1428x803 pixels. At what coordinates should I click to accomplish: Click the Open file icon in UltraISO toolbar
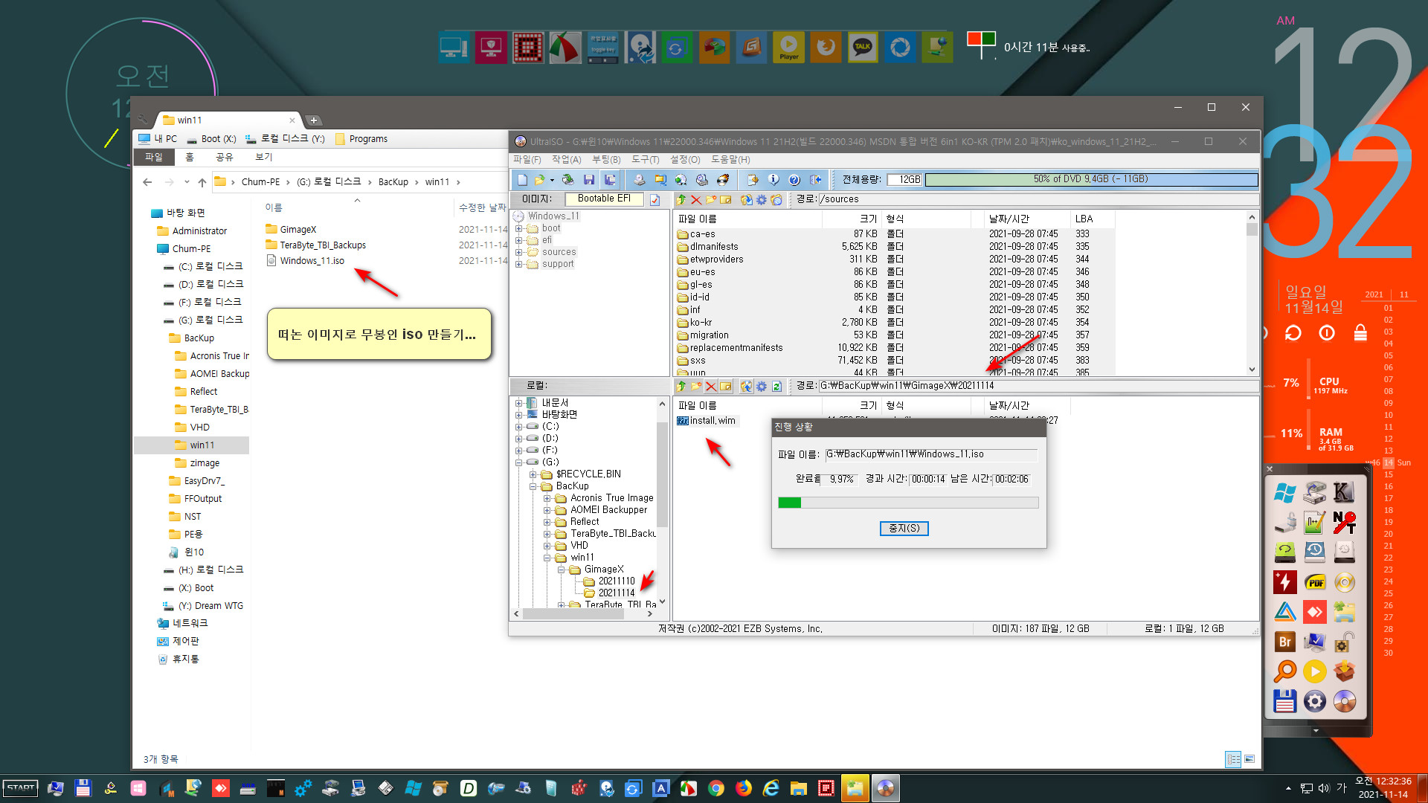(x=539, y=180)
